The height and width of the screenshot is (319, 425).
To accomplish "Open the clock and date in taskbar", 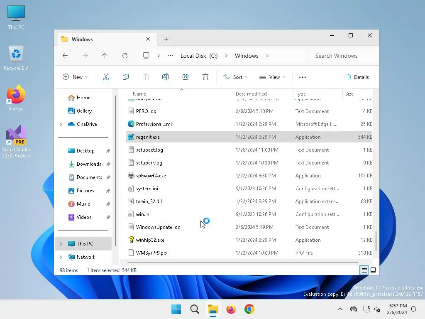I will (x=397, y=309).
